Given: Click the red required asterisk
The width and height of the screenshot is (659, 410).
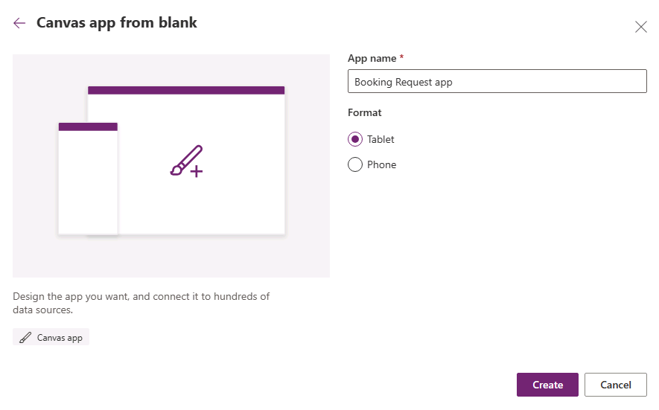Looking at the screenshot, I should click(x=401, y=57).
